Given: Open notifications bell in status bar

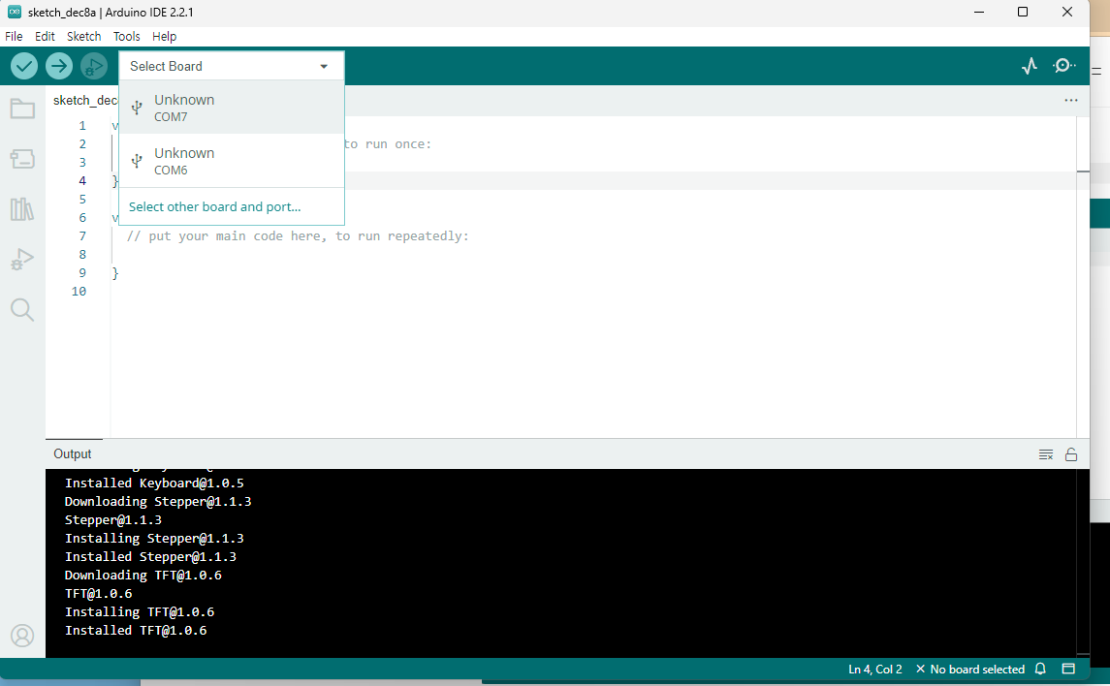Looking at the screenshot, I should click(1040, 669).
